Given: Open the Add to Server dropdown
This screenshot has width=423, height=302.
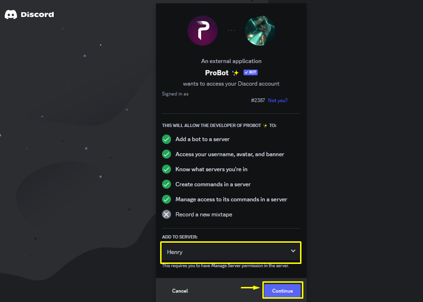Looking at the screenshot, I should [x=231, y=252].
